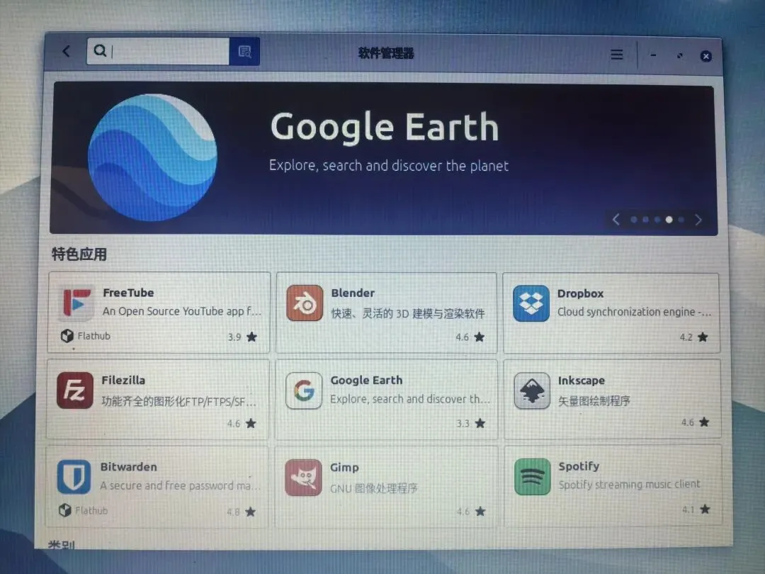This screenshot has height=574, width=765.
Task: Close the software manager window
Action: [706, 56]
